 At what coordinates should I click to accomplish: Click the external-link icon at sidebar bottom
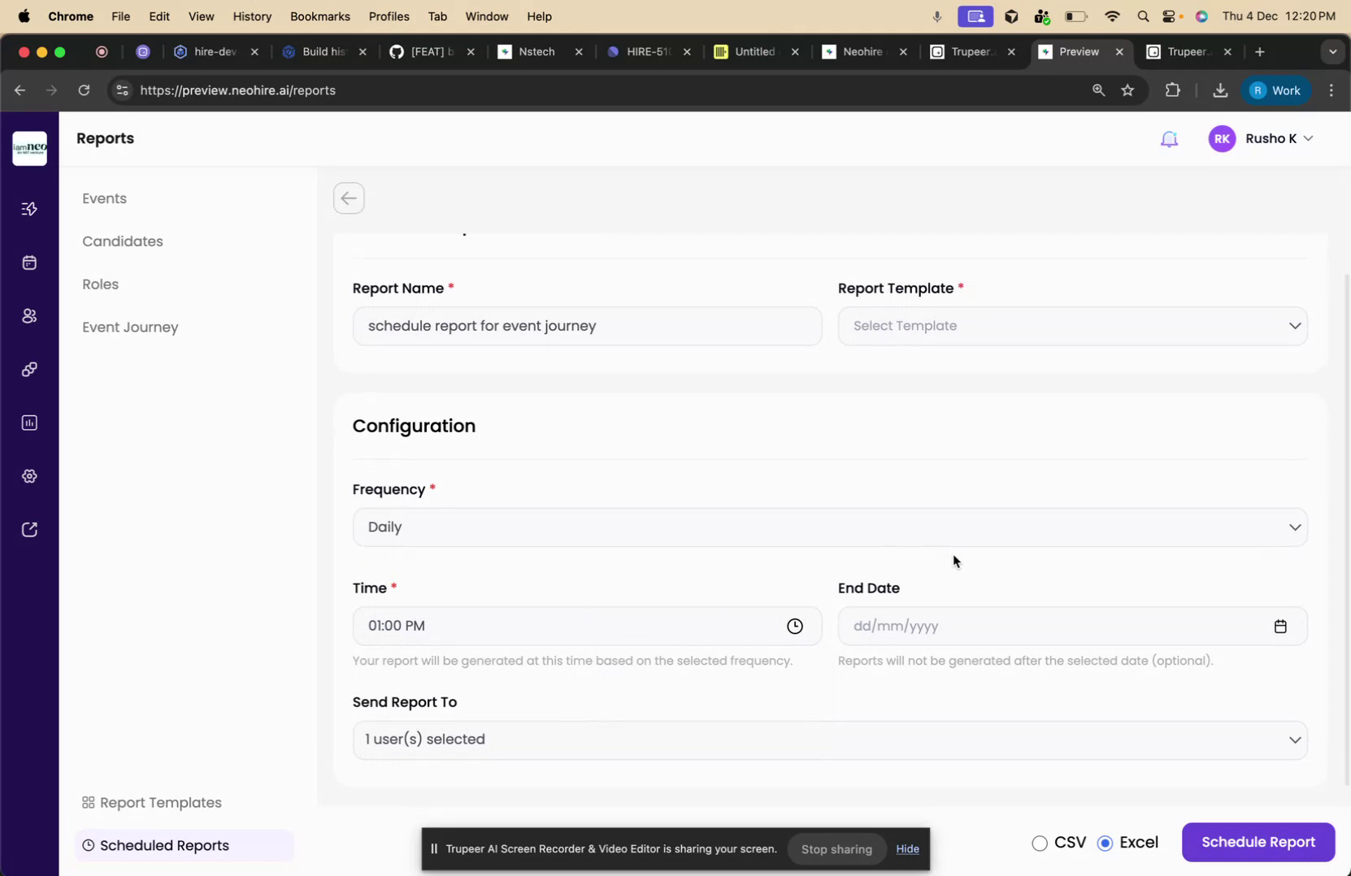29,528
